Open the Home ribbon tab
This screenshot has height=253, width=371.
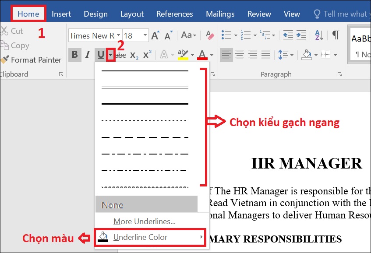[x=28, y=14]
